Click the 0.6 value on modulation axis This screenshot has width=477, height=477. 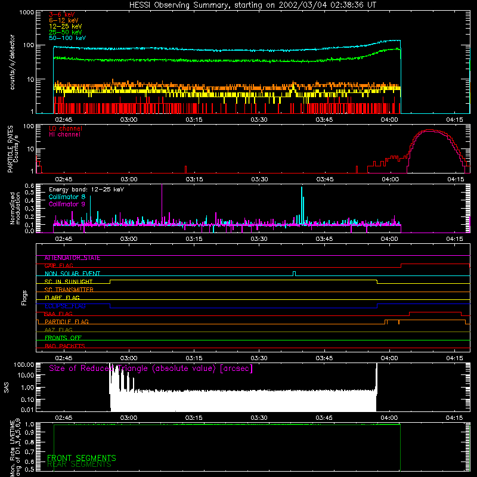tap(29, 186)
